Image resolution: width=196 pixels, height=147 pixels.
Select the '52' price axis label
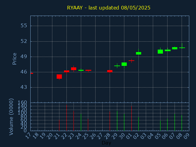tap(24, 41)
